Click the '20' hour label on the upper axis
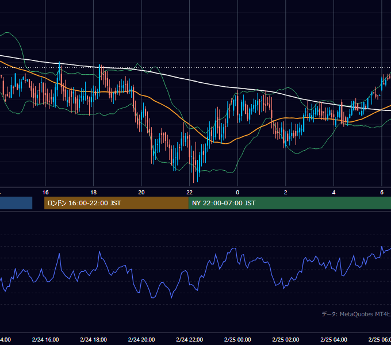 pyautogui.click(x=141, y=193)
